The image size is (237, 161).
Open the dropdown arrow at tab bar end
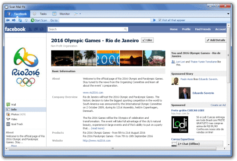228,14
